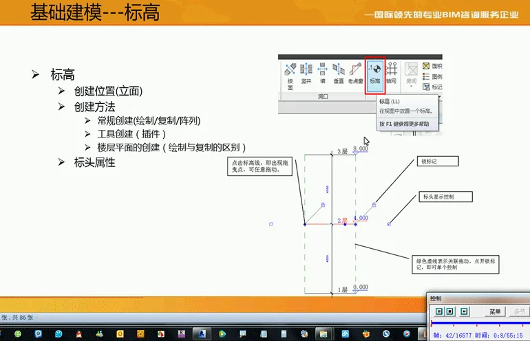This screenshot has height=341, width=530.
Task: Open the file explorer folder taskbar icon
Action: coord(324,334)
